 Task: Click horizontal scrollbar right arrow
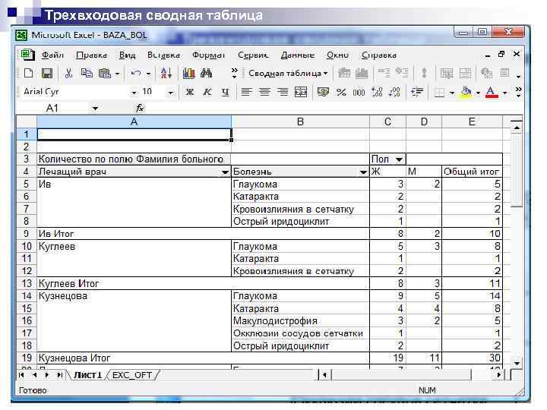click(499, 375)
